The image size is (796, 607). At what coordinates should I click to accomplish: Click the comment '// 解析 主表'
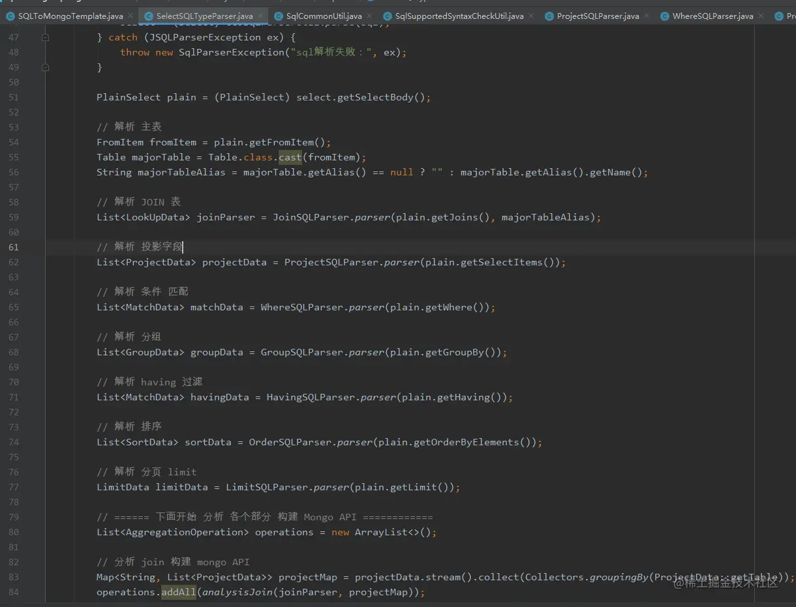[129, 126]
